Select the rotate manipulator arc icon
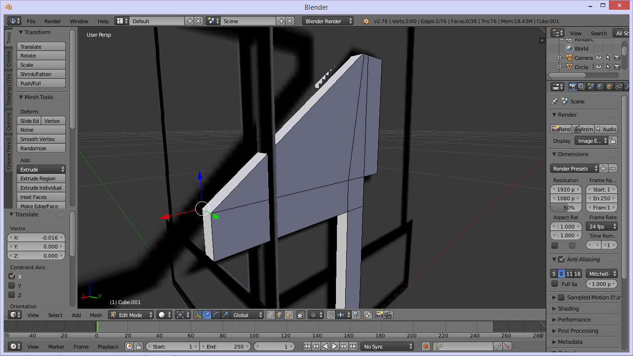This screenshot has height=356, width=633. 216,315
